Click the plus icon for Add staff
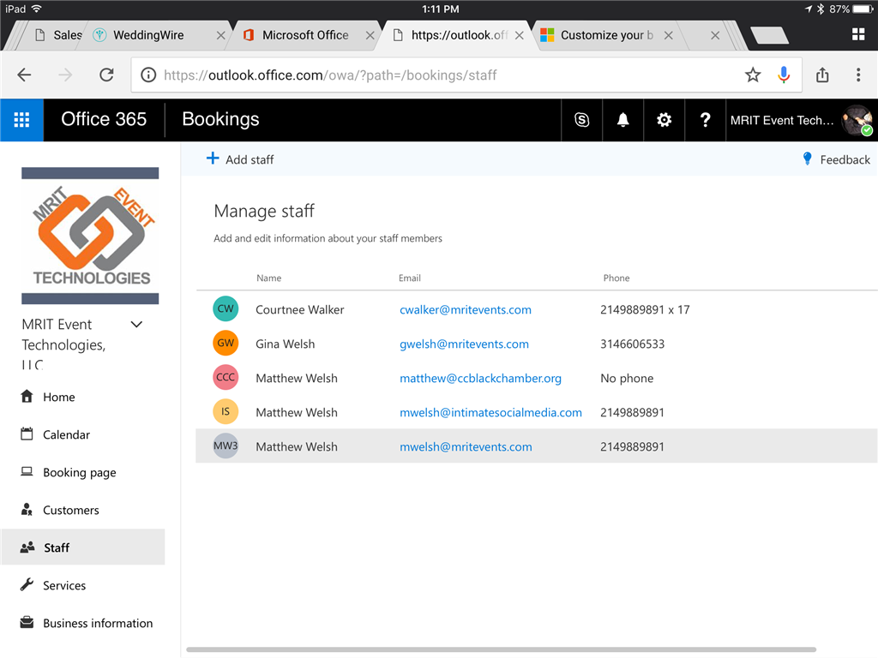 213,159
